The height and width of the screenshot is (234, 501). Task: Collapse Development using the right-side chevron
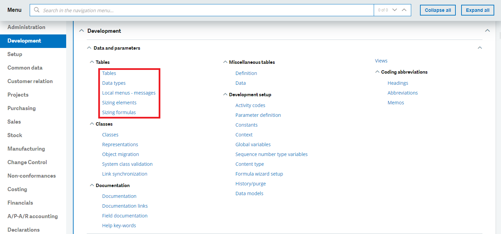pyautogui.click(x=487, y=31)
